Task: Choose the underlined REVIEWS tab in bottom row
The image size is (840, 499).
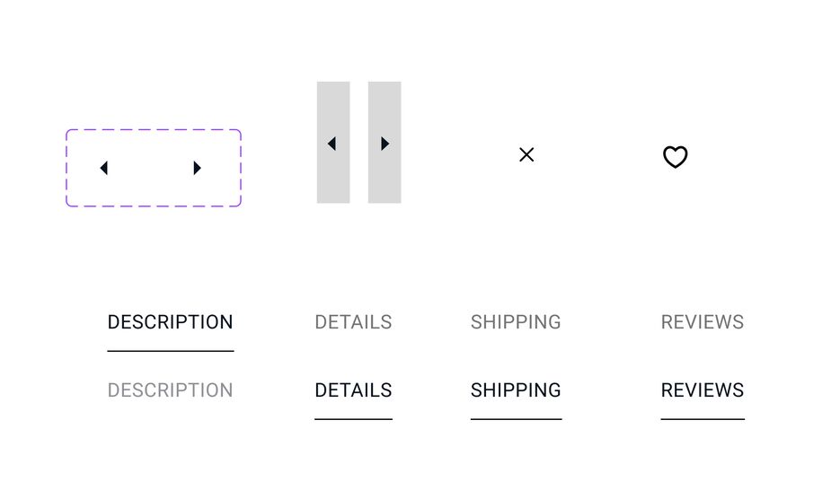Action: pyautogui.click(x=703, y=390)
